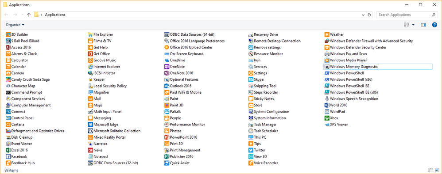This screenshot has width=442, height=174.
Task: Click the Publisher 2016 icon
Action: point(167,157)
